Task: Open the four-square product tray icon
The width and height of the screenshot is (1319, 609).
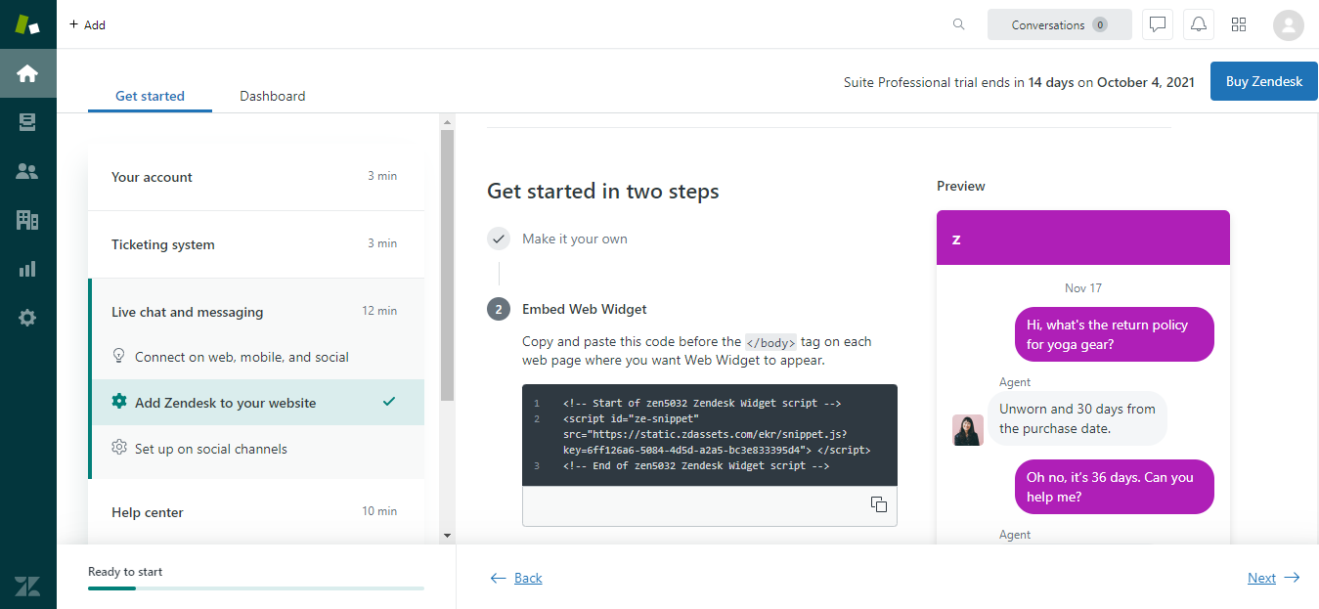Action: (1239, 23)
